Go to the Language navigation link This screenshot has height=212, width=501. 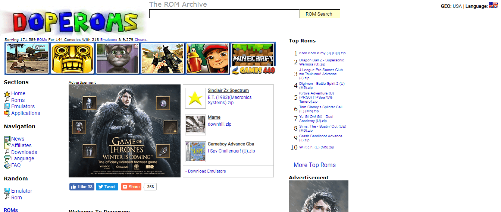coord(23,158)
